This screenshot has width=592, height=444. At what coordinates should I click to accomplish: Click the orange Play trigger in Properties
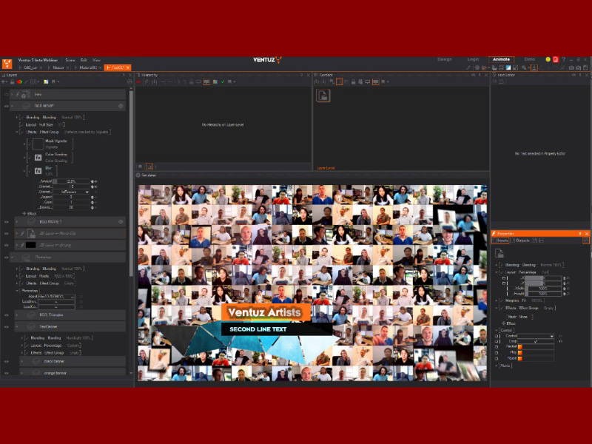pyautogui.click(x=520, y=353)
